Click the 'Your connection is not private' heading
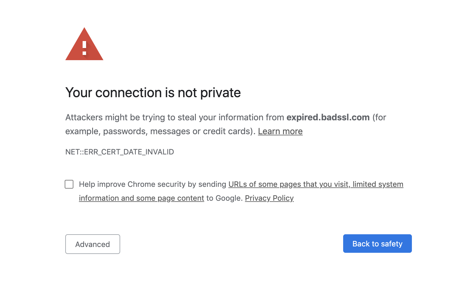Screen dimensions: 461x306 pos(153,93)
